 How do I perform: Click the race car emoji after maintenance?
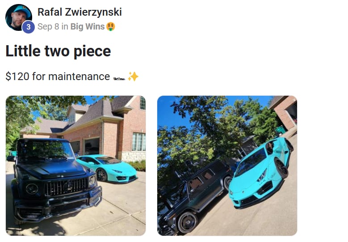119,78
